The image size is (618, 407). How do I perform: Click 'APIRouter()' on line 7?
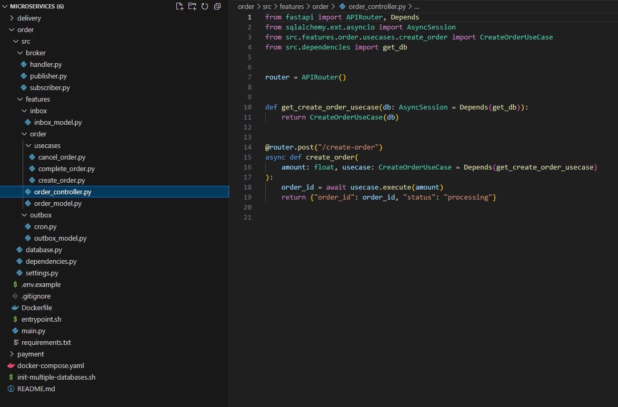[x=324, y=77]
